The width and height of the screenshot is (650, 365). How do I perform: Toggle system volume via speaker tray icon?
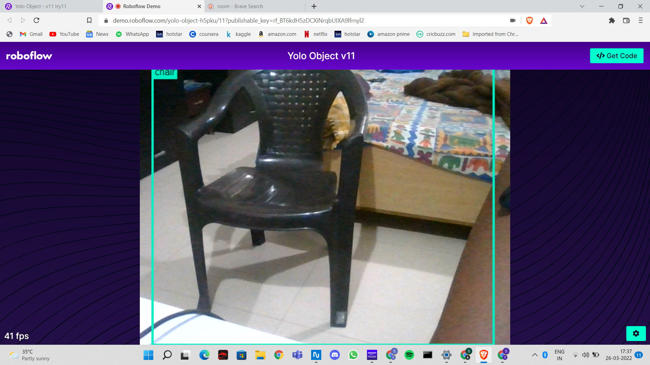[585, 355]
